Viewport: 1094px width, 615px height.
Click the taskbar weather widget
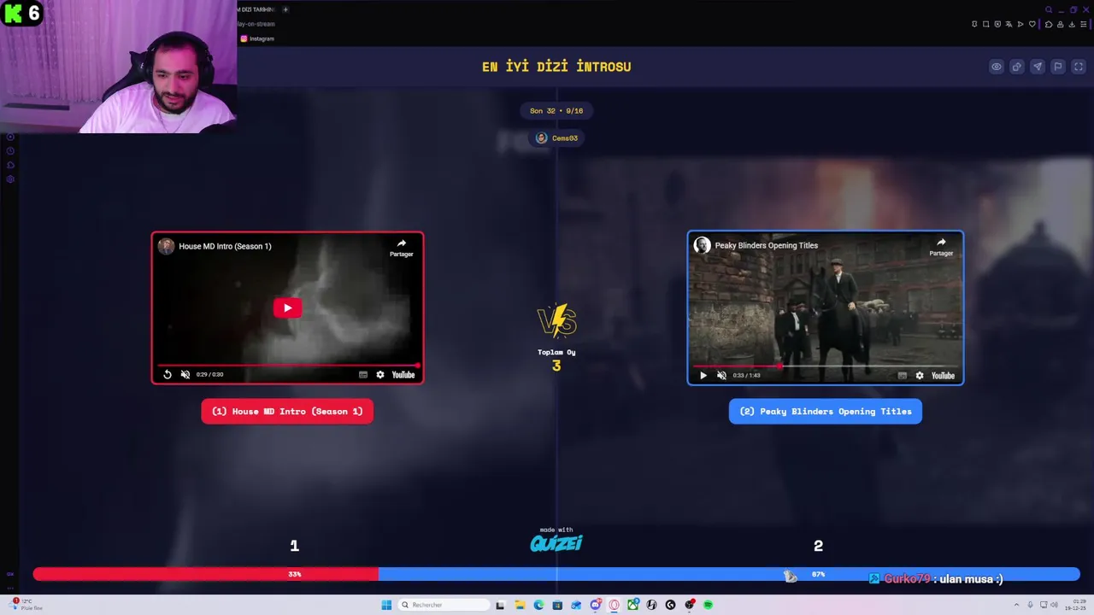click(27, 605)
